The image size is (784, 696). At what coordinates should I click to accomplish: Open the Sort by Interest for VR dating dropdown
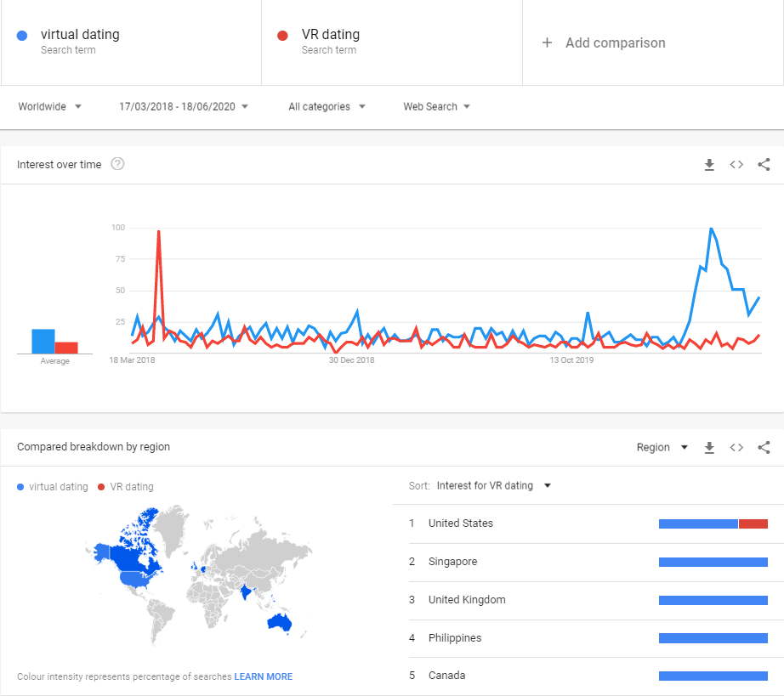[x=493, y=485]
